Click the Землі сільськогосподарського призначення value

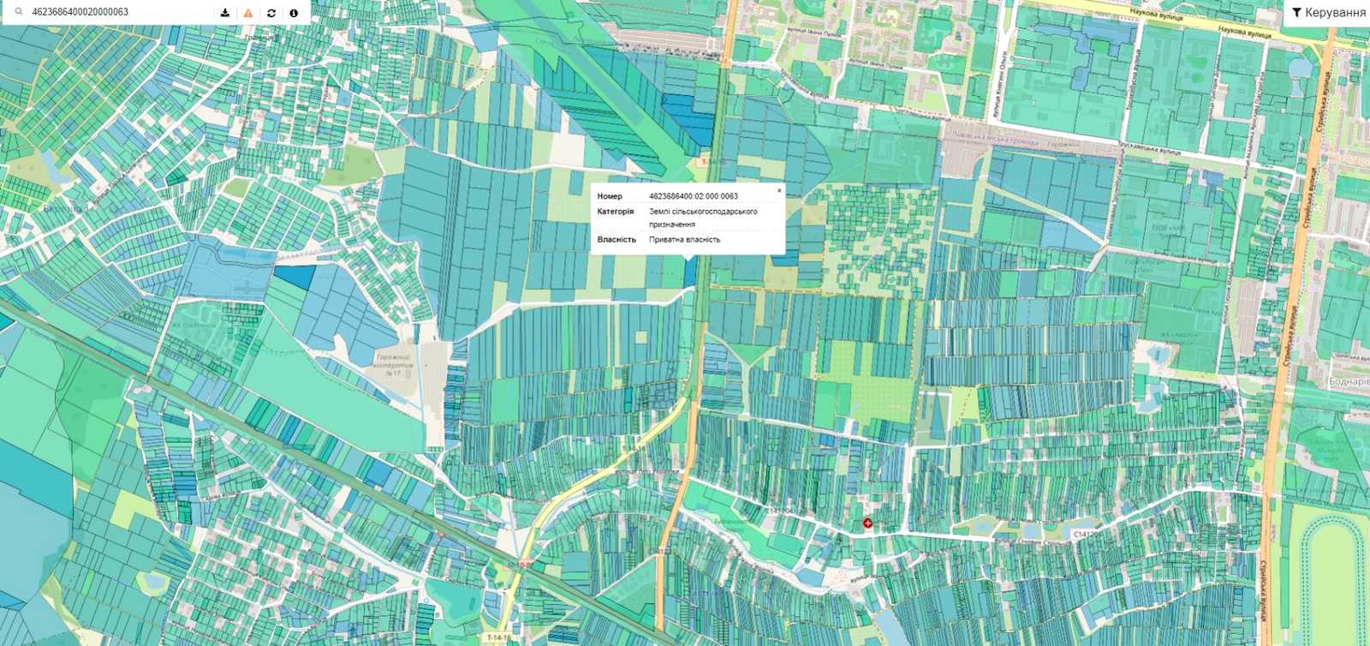(703, 218)
